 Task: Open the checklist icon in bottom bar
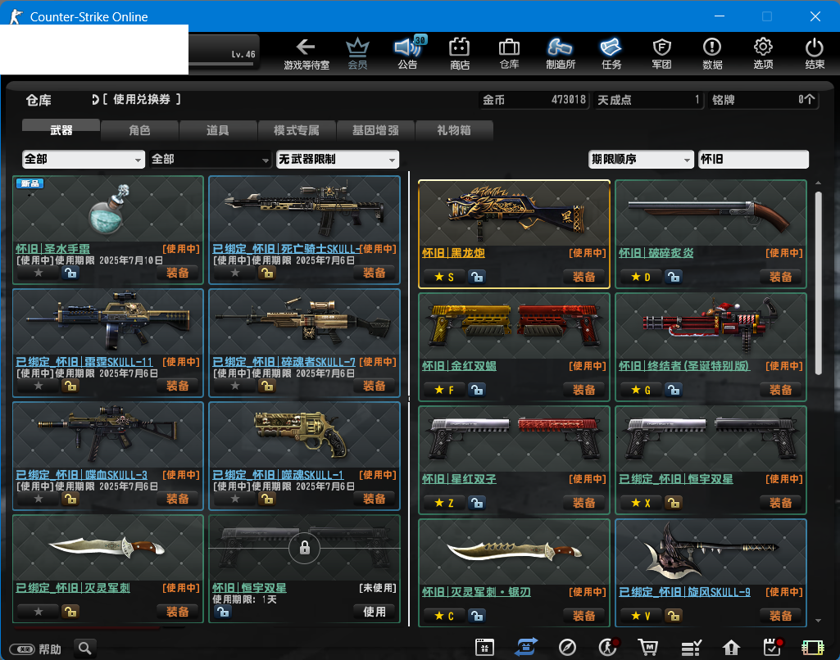tap(691, 647)
